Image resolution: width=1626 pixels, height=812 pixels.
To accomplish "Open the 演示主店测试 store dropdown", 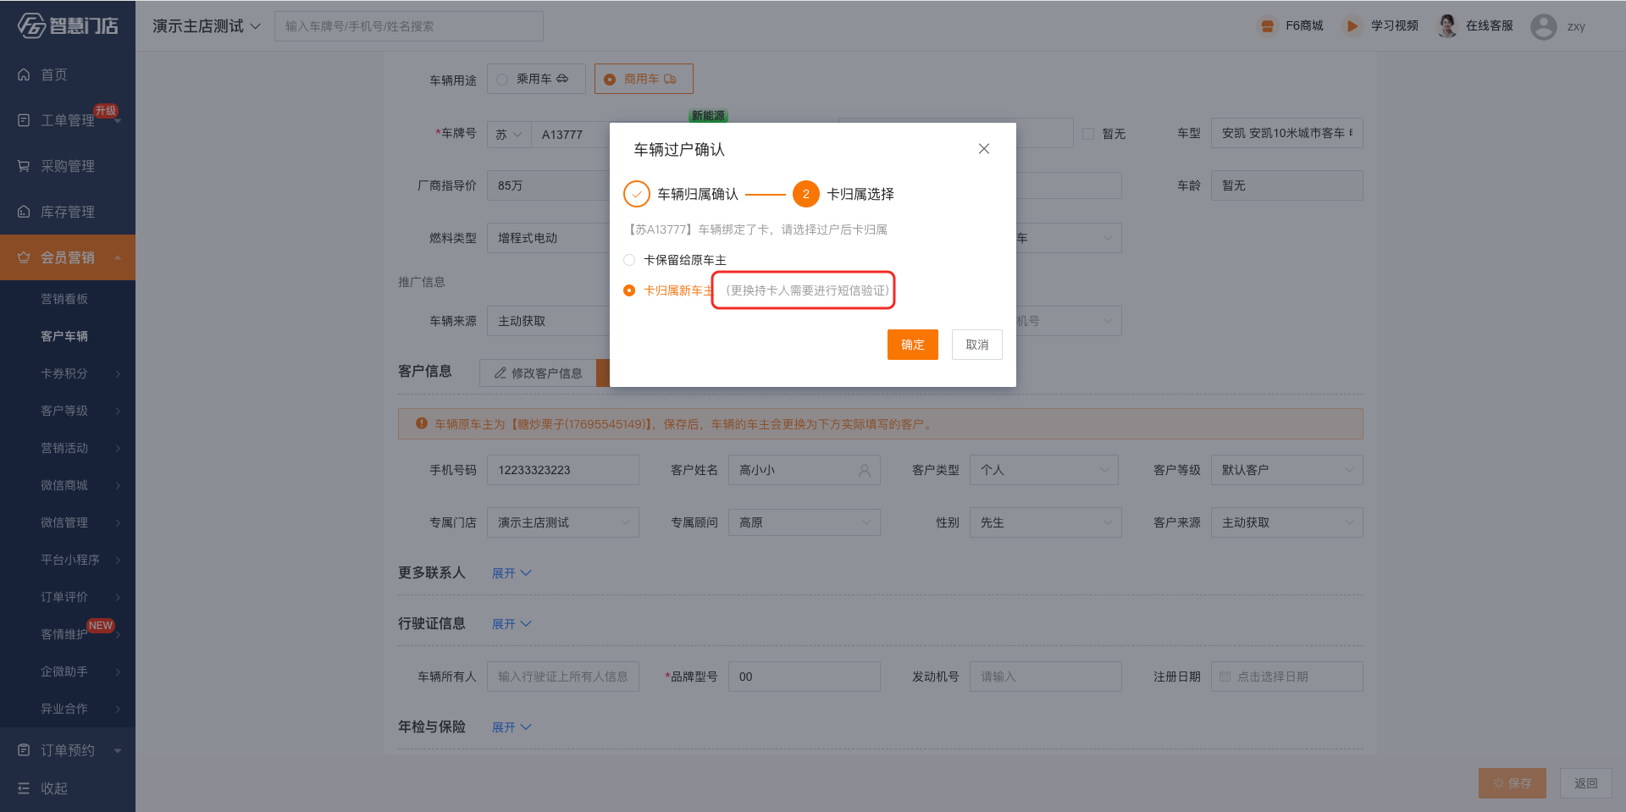I will [x=206, y=26].
